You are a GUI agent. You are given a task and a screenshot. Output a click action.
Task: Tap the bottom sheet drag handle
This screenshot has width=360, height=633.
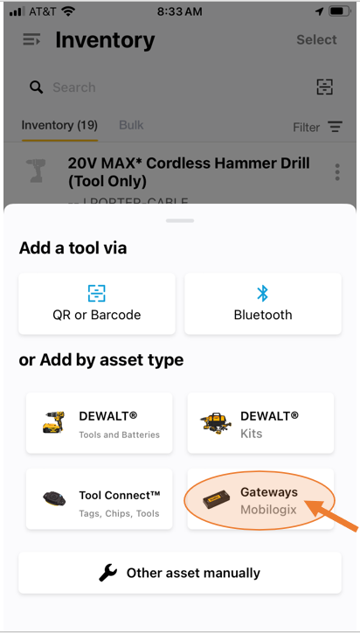180,221
